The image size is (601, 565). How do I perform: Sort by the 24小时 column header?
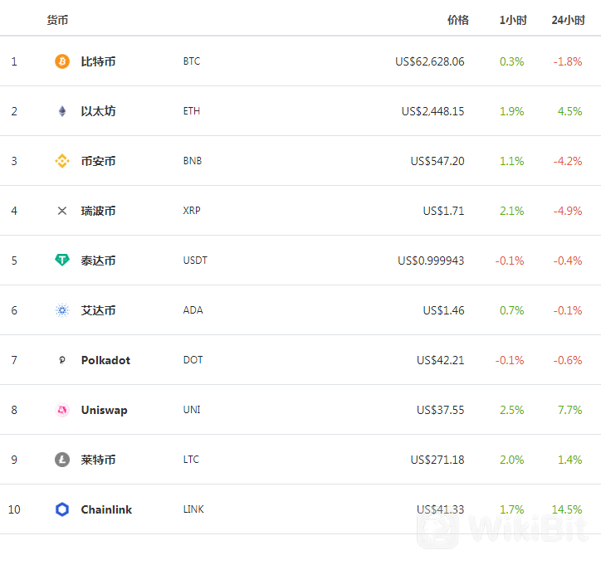click(x=568, y=20)
